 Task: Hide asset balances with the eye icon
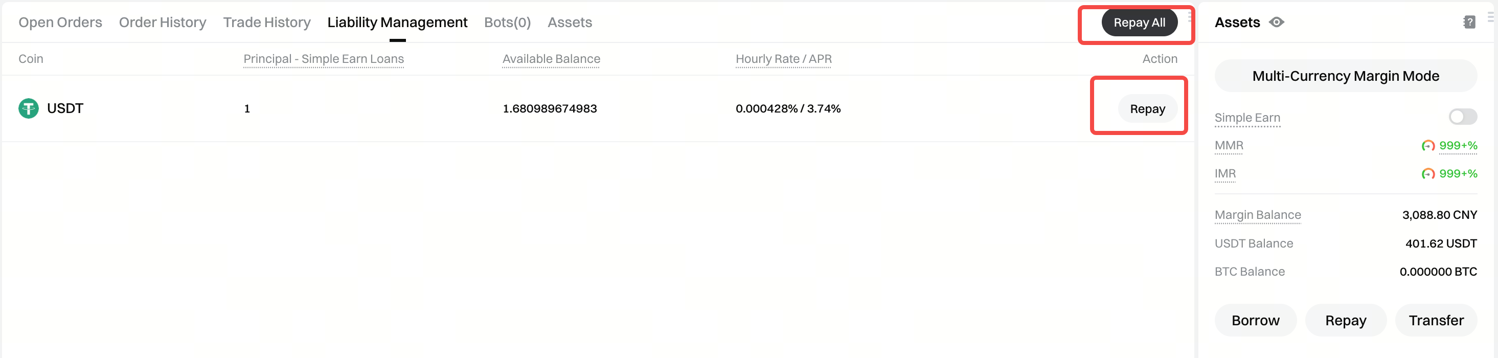(1277, 22)
